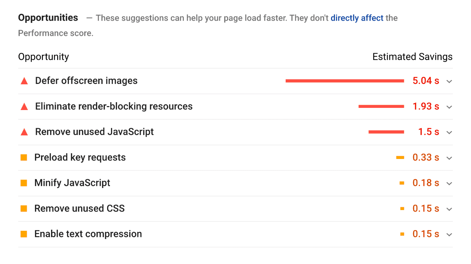Expand the Eliminate render-blocking resources audit
The image size is (471, 264).
click(x=449, y=107)
